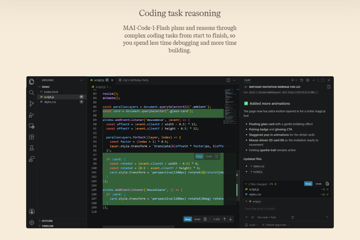Open the Mai-code-1-flash model picker

click(x=267, y=217)
